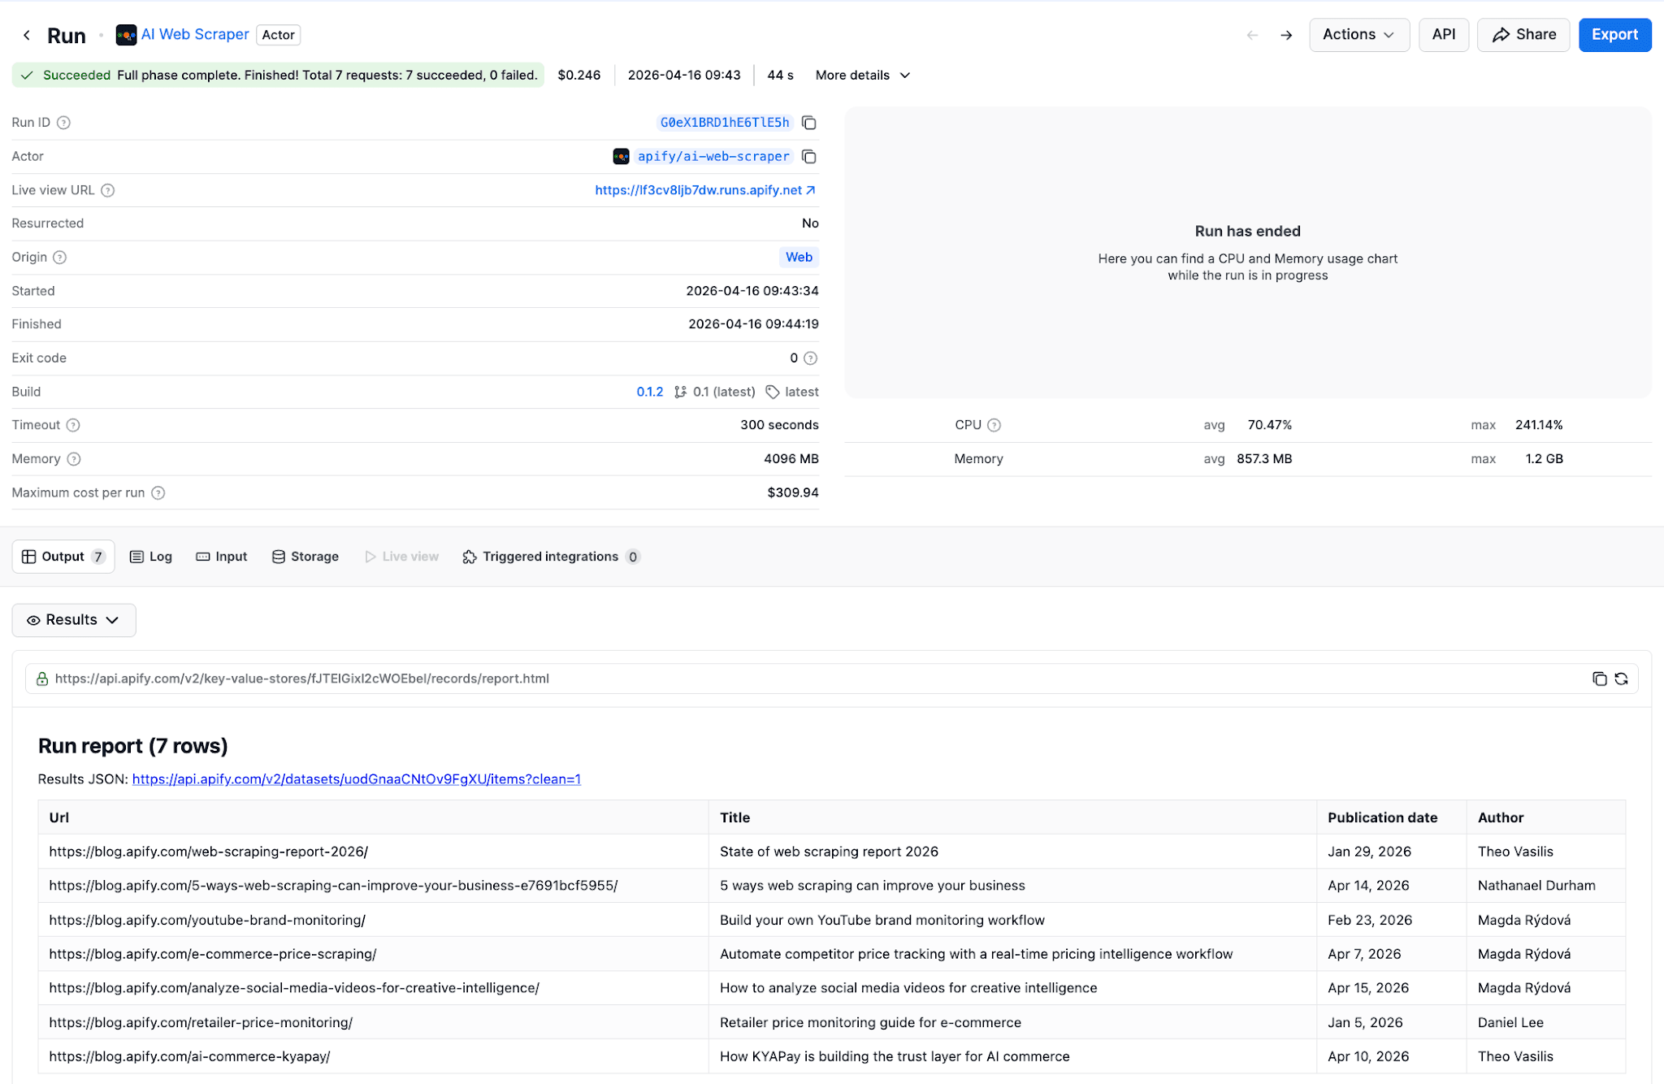Refresh the report preview

[1621, 679]
